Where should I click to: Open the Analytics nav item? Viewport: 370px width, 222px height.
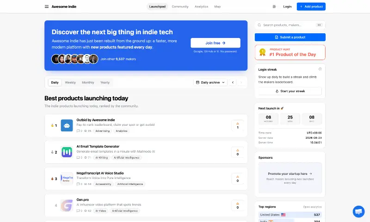tap(201, 6)
